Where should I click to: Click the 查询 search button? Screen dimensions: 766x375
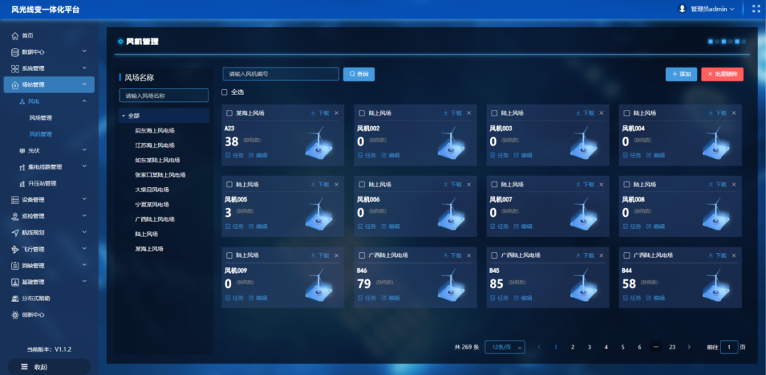click(x=359, y=74)
